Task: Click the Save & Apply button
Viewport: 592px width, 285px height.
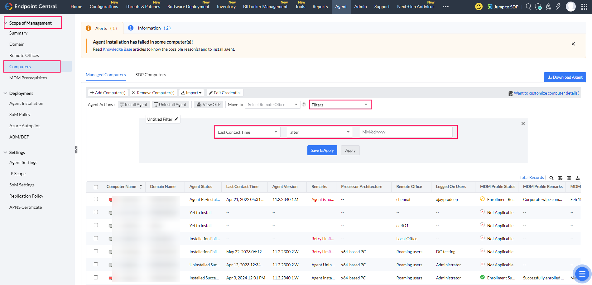Action: [322, 150]
